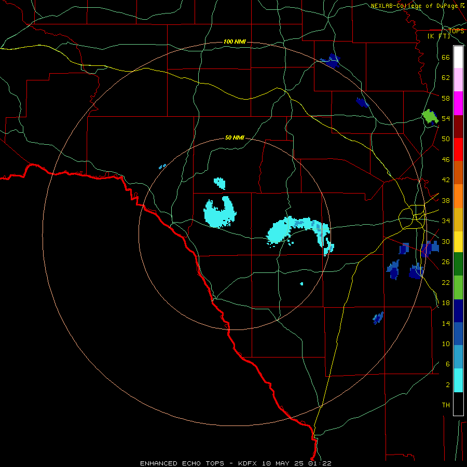Click the tiny light-blue echo outside the 50 NMI ring
The height and width of the screenshot is (467, 467).
click(162, 166)
